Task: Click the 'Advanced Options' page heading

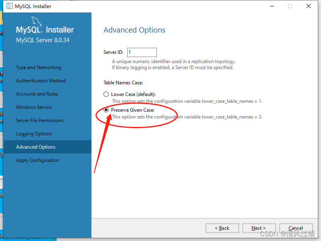Action: coord(134,30)
